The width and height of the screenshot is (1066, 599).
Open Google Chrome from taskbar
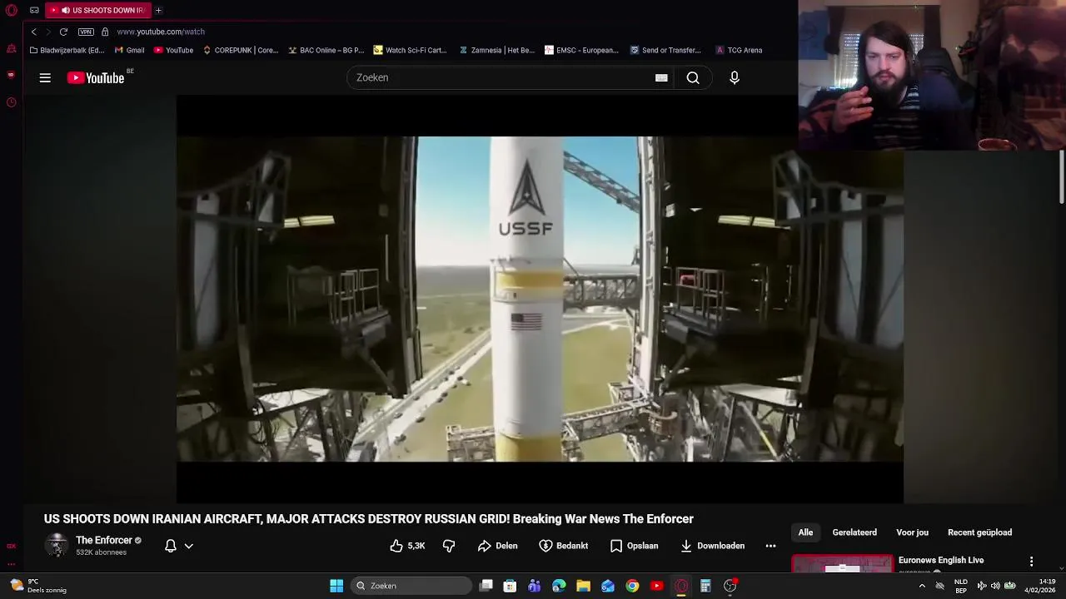pos(632,586)
